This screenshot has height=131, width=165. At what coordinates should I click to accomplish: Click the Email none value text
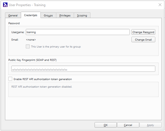coord(31,40)
